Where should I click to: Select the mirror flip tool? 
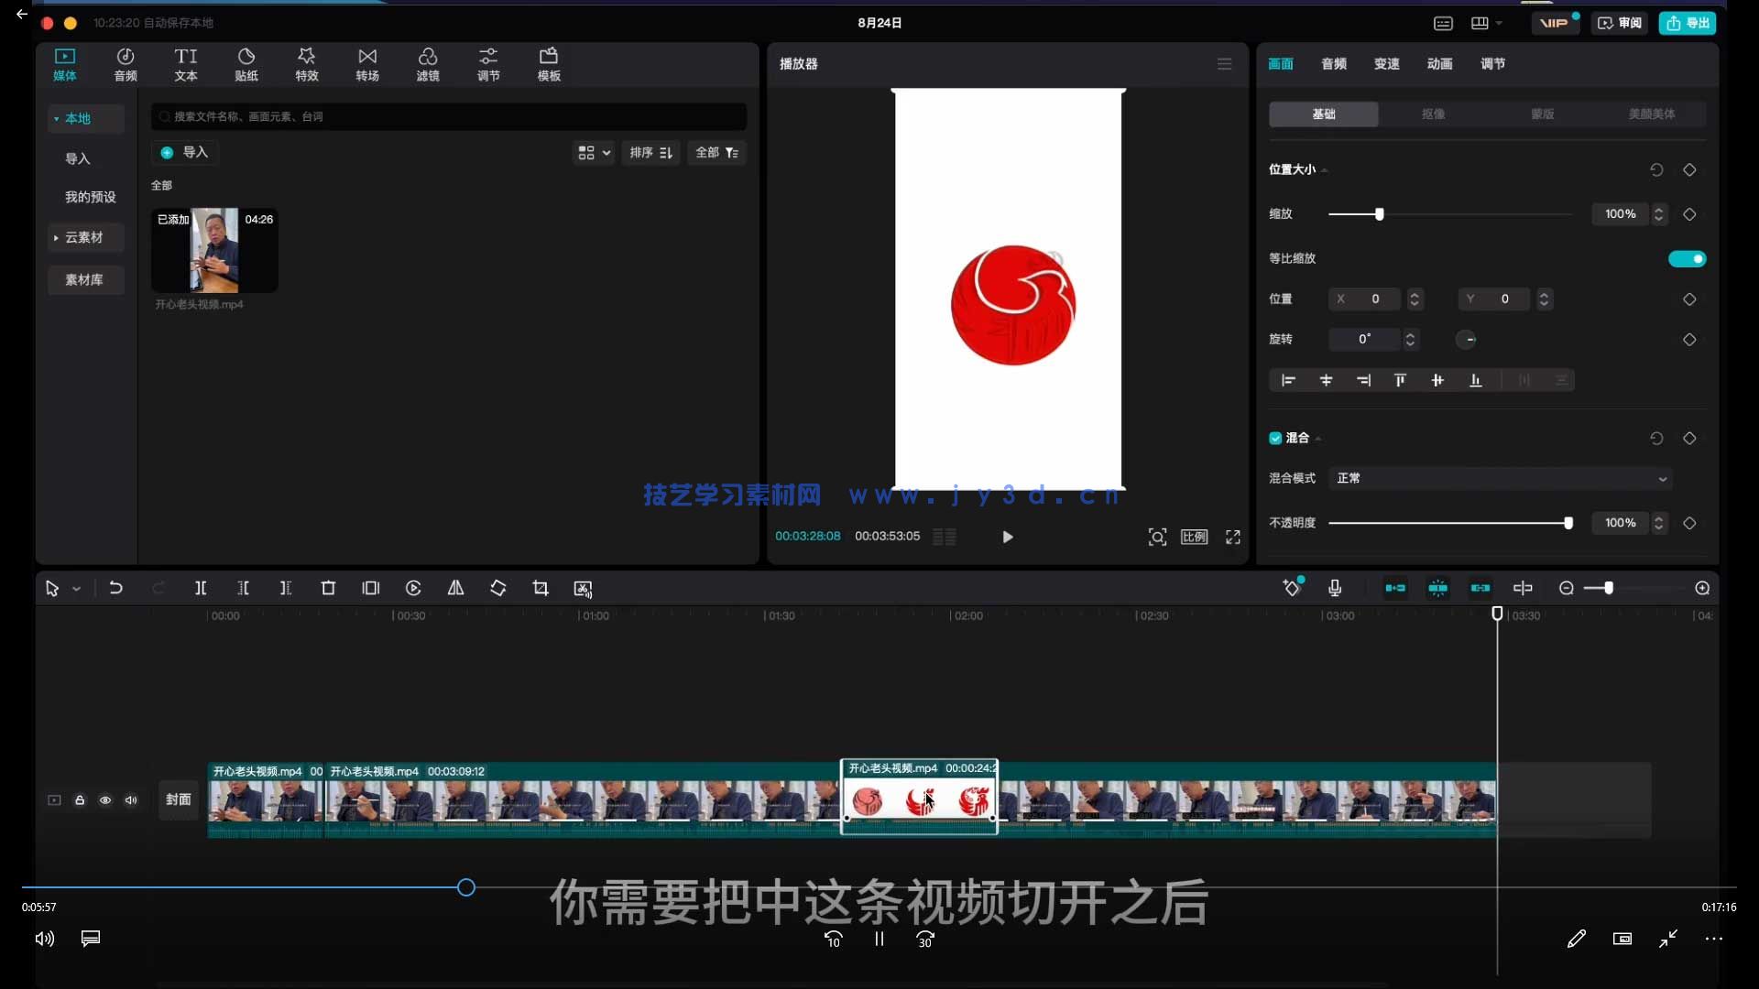tap(455, 588)
